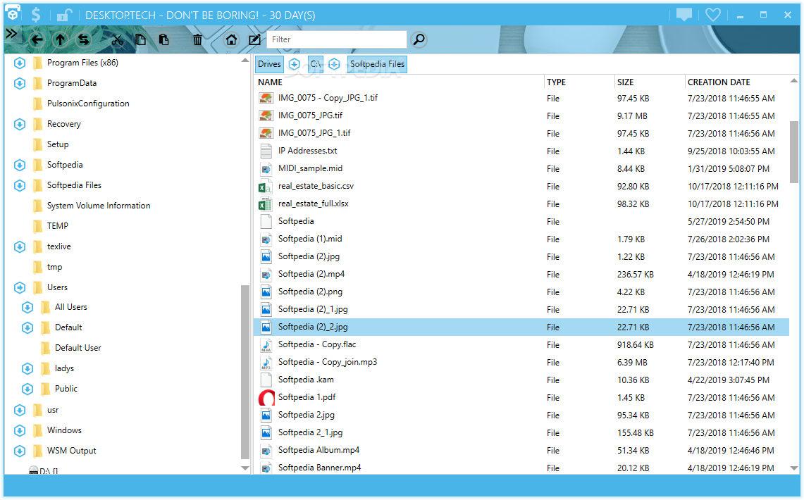Copy the selected file with copy icon
This screenshot has height=500, width=804.
point(140,39)
